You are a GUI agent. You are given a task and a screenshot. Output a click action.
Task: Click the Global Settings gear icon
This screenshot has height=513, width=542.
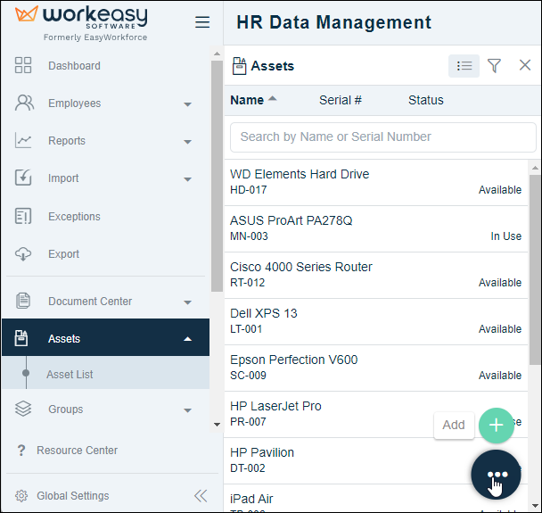(21, 496)
